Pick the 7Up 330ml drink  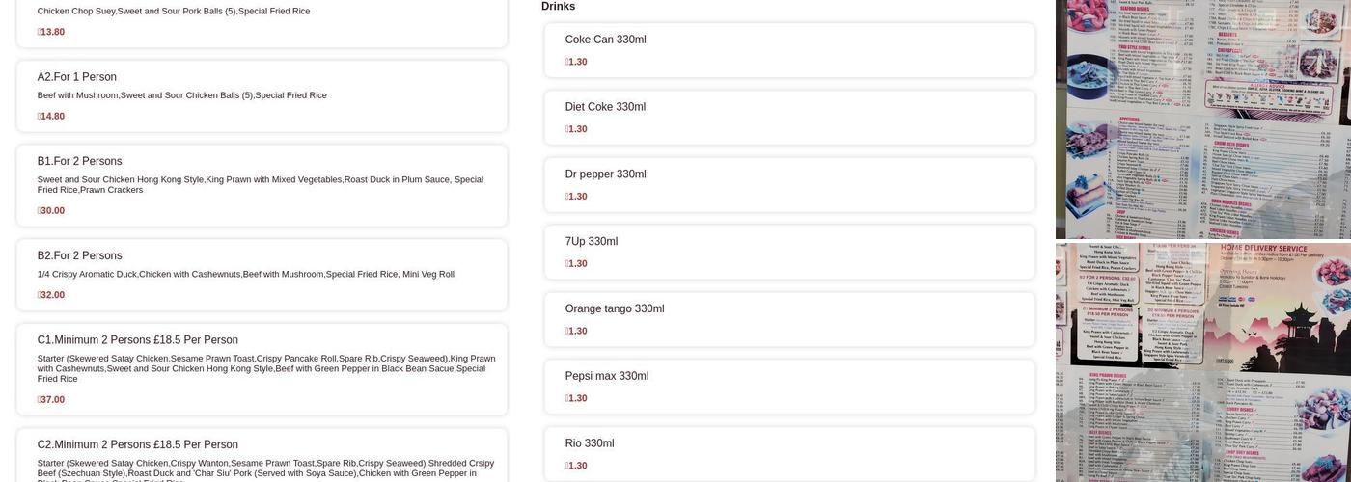pyautogui.click(x=788, y=253)
